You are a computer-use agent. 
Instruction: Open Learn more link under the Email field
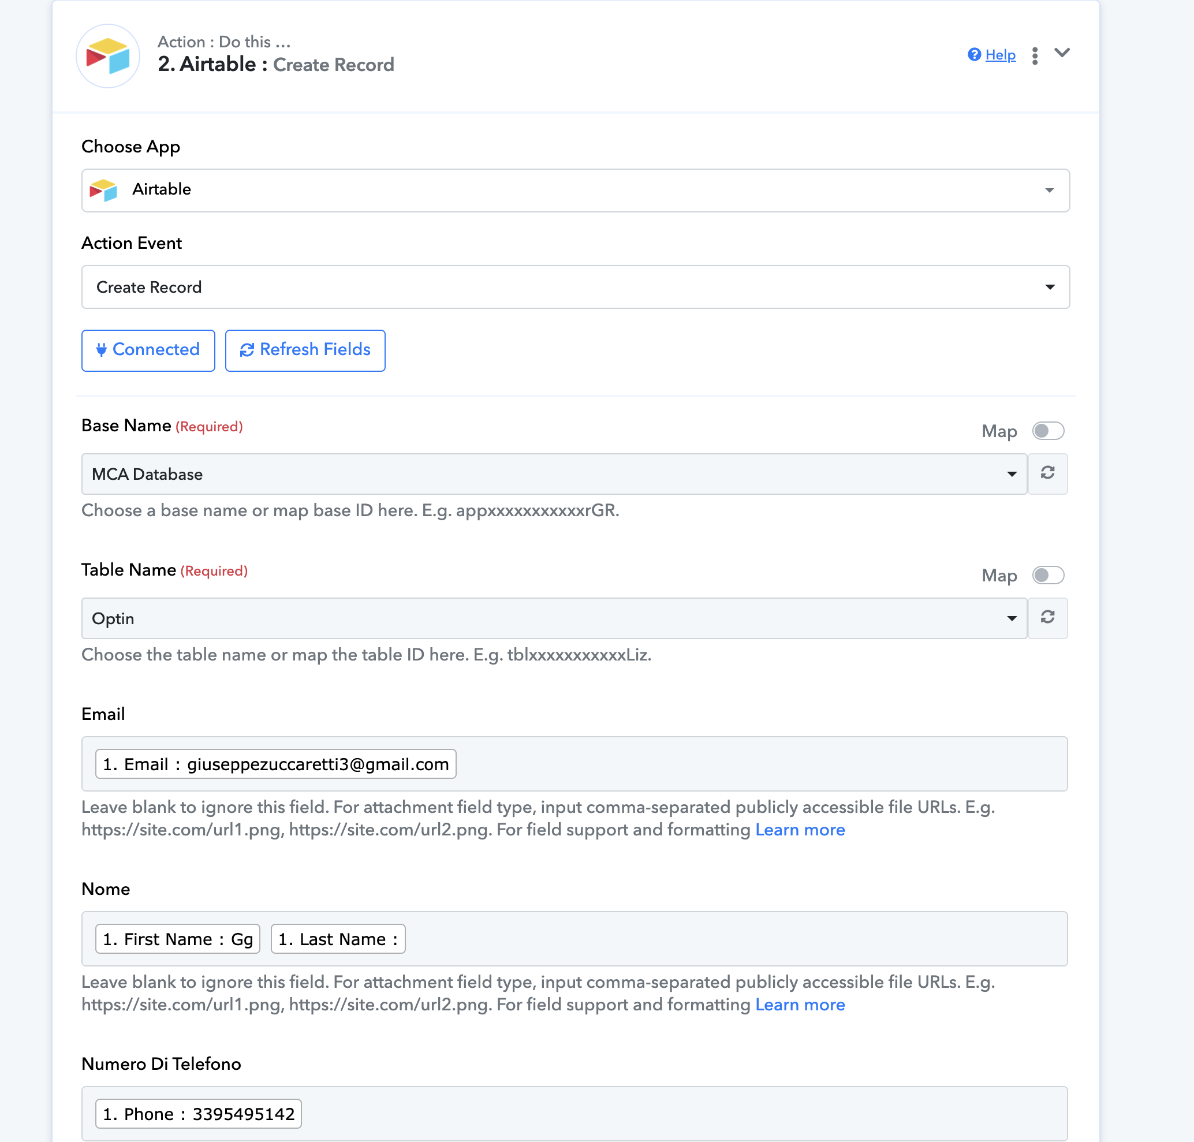coord(800,830)
